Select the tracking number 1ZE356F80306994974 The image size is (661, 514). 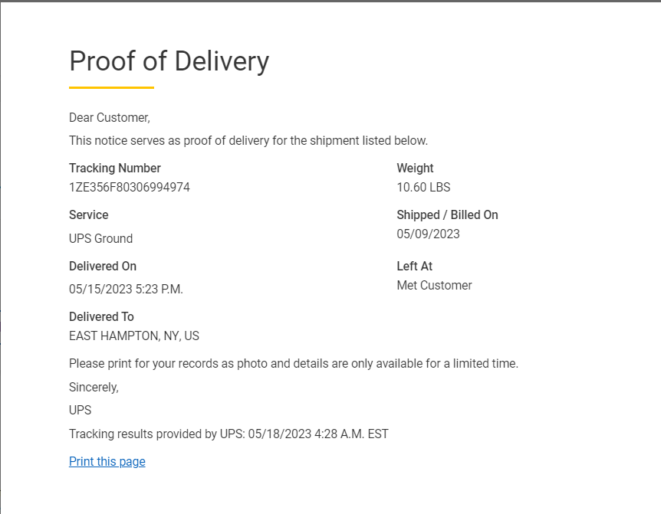tap(129, 187)
